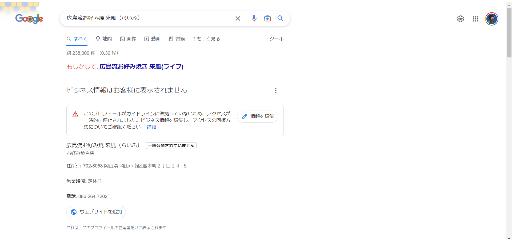Click the 一般公開されていません badge
512x239 pixels.
pos(171,145)
